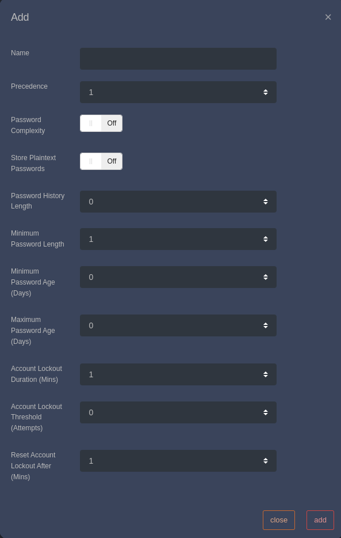The height and width of the screenshot is (538, 341).
Task: Click the Minimum Password Length spinner arrows
Action: tap(265, 239)
